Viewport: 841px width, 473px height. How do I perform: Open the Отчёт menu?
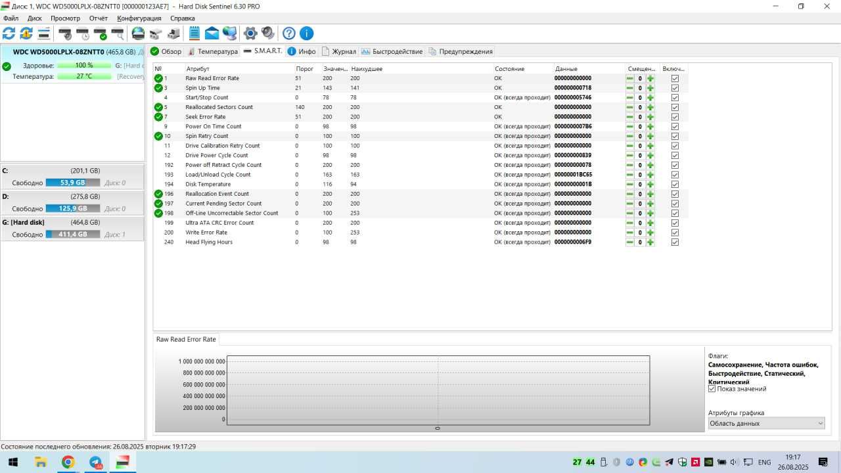[x=99, y=18]
